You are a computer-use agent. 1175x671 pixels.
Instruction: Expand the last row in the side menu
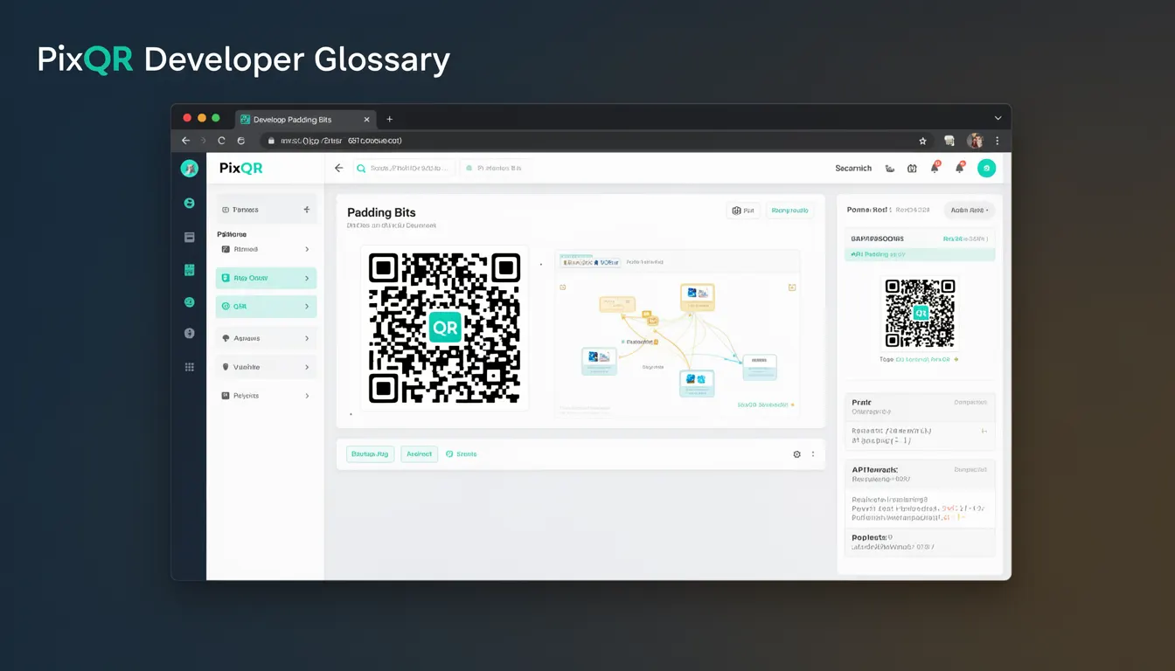coord(307,396)
